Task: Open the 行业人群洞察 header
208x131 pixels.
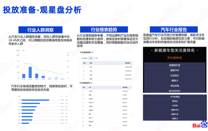Action: point(41,30)
